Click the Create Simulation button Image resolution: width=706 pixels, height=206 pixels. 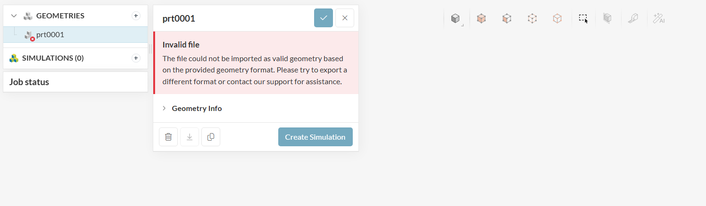coord(315,137)
